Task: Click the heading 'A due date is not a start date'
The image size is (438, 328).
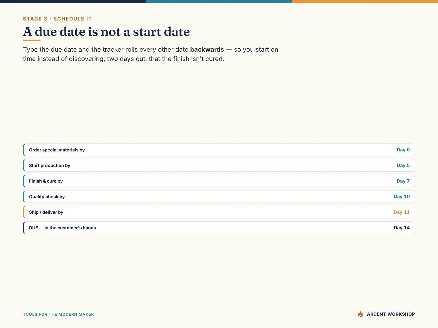Action: coord(106,32)
